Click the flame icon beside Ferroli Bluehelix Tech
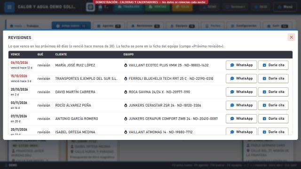301x169 pixels. (126, 78)
